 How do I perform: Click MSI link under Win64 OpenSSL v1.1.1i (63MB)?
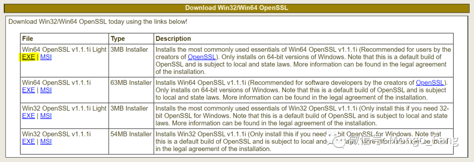pos(46,90)
